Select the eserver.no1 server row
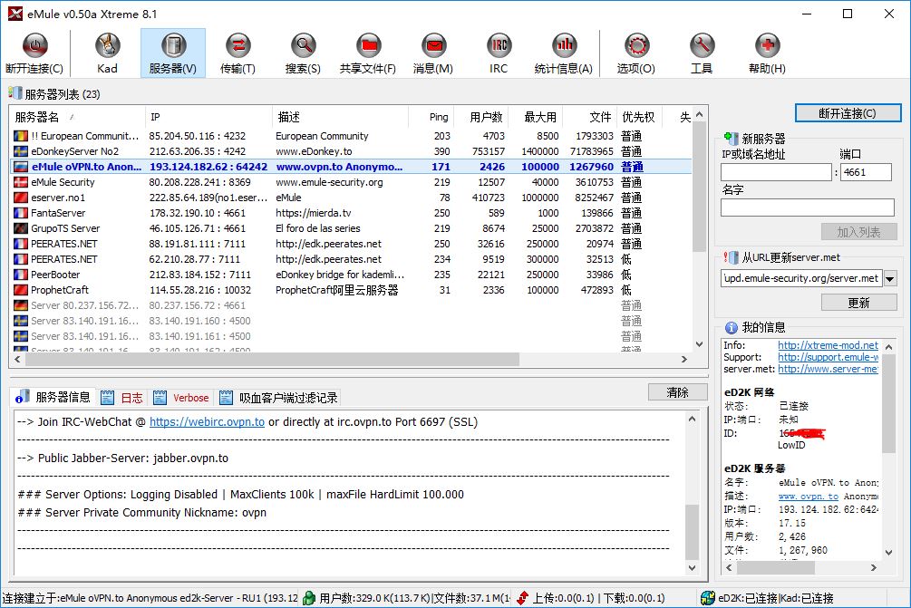This screenshot has height=608, width=911. tap(351, 198)
